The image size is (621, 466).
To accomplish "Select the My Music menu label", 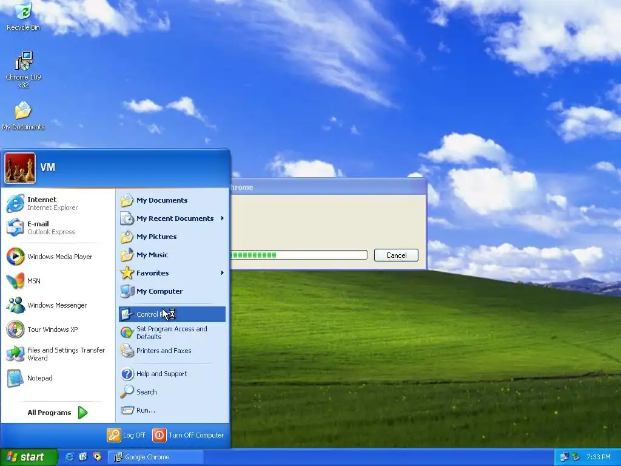I will point(152,255).
